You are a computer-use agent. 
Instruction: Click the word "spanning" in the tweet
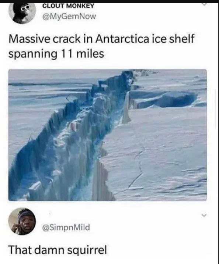click(33, 54)
